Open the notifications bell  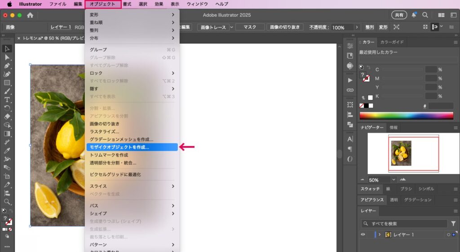pos(414,15)
